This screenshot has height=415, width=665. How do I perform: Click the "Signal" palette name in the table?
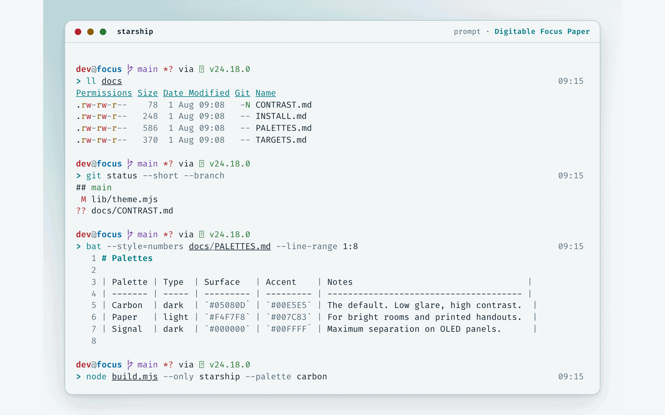point(127,329)
